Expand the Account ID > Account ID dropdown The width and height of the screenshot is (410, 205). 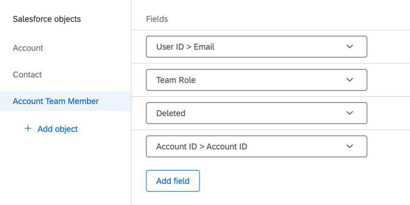[x=257, y=146]
